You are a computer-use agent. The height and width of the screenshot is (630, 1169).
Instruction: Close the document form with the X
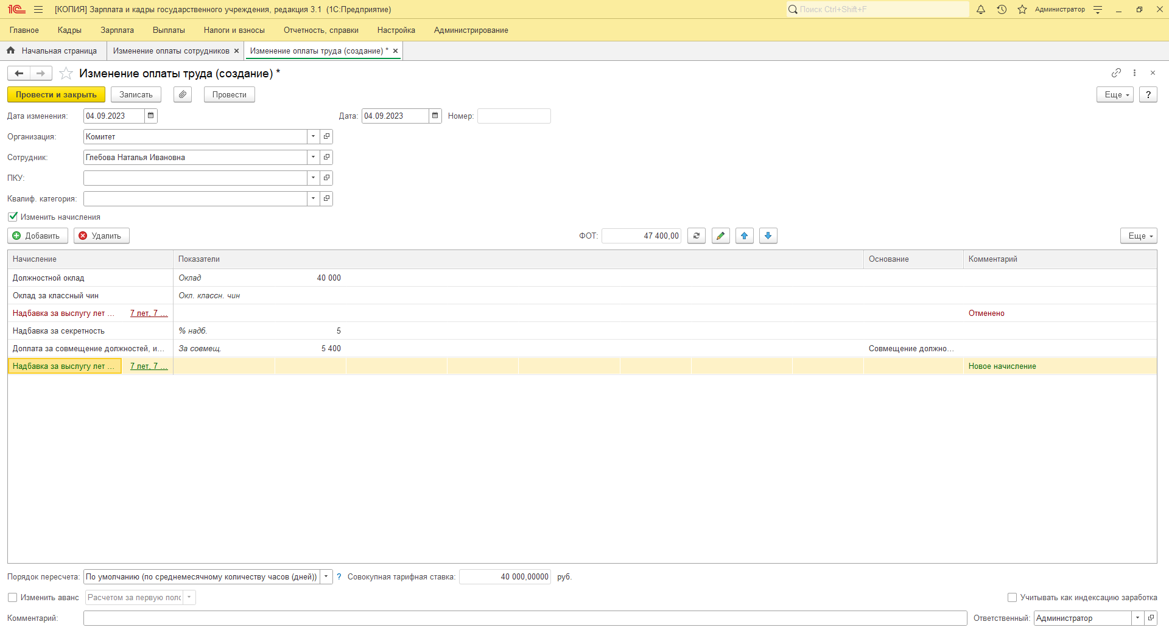1153,73
